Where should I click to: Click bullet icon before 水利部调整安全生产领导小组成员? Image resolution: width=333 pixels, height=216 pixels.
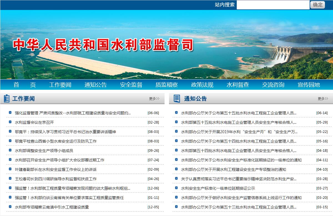point(10,150)
